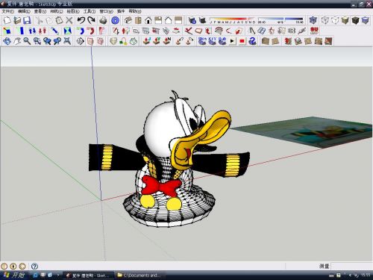
Task: Select the Position Camera tool
Action: click(80, 41)
